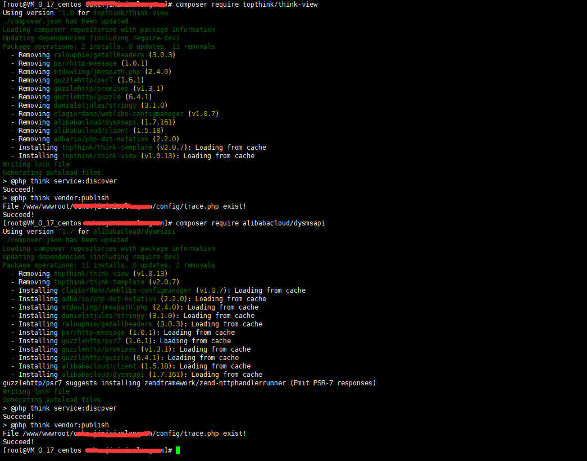Click 'Installing guzzlehttp/promises (v1.3.1)' line
Screen dimensions: 587x461
[x=131, y=349]
